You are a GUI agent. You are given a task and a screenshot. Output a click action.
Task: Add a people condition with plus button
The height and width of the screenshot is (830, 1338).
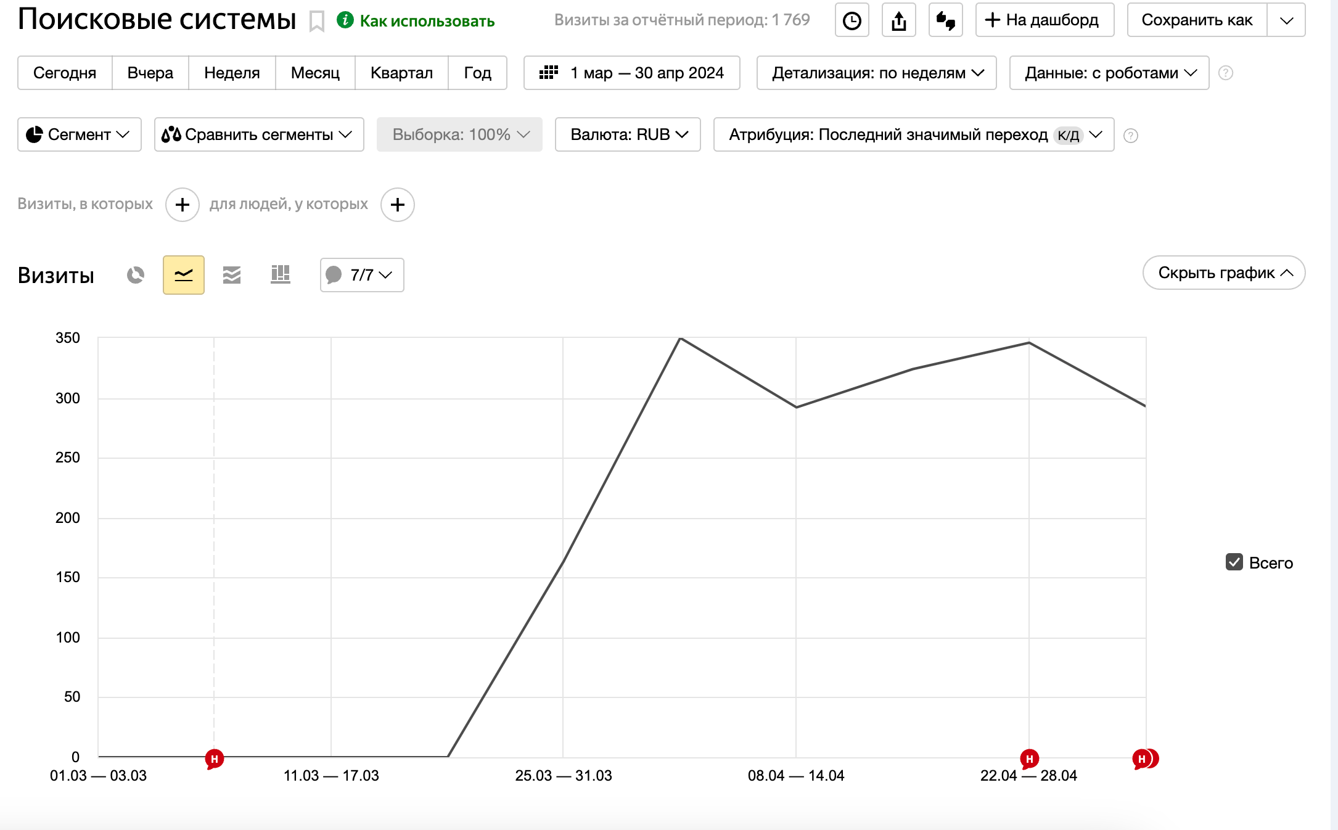(398, 205)
